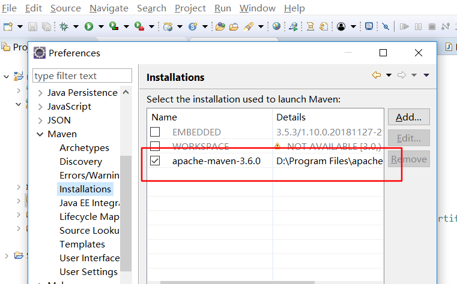The image size is (457, 284).
Task: Select Templates under Maven
Action: tap(82, 244)
